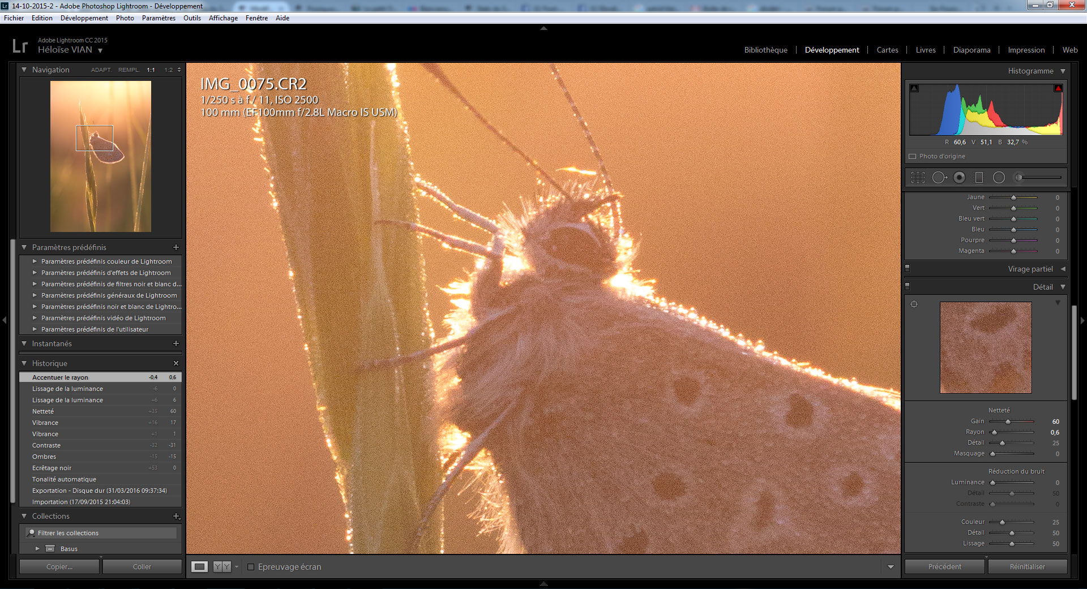
Task: Expand Paramètres prédéfinis couleur de Lightroom
Action: pos(35,261)
